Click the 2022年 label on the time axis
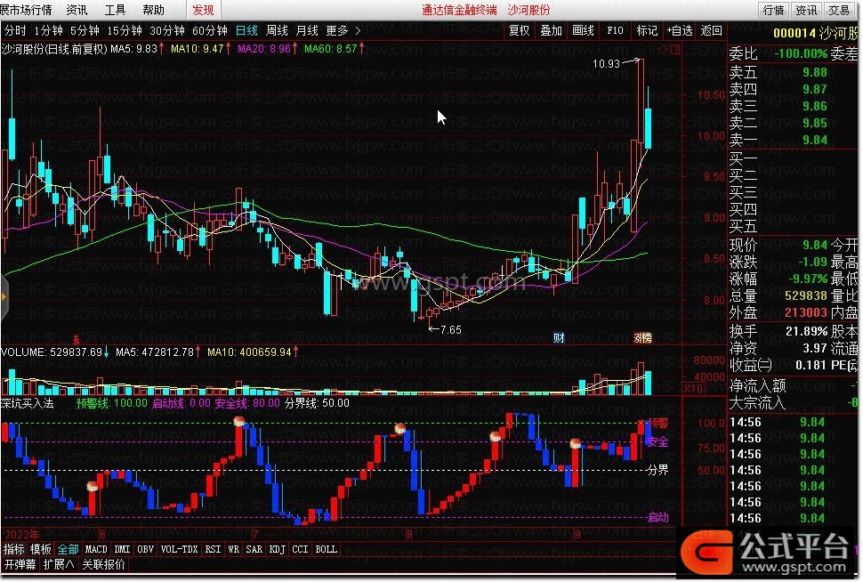Screen dimensions: 863x582 tap(22, 534)
